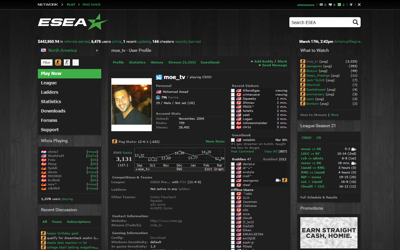Viewport: 400px width, 250px height.
Task: Click the search magnifying glass icon
Action: [356, 22]
